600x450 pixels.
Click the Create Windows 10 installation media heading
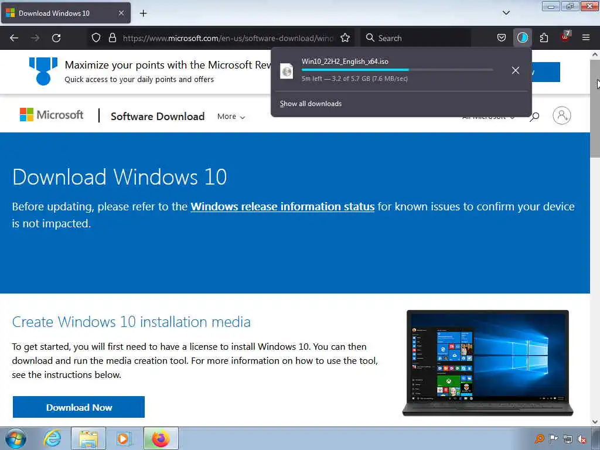pos(131,322)
